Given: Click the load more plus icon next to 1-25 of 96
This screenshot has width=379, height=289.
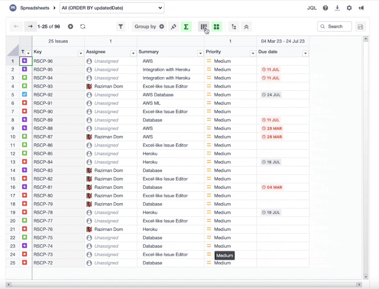Looking at the screenshot, I should (70, 26).
